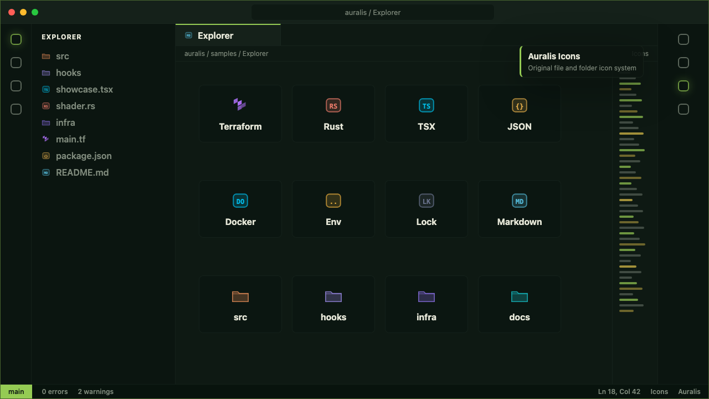Viewport: 709px width, 399px height.
Task: Click the TS icon on TSX card
Action: click(427, 105)
